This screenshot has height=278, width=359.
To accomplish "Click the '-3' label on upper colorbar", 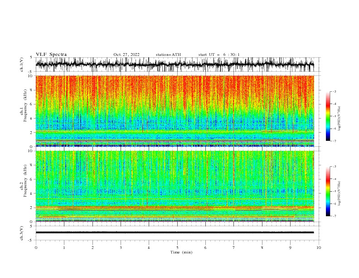I will [334, 91].
